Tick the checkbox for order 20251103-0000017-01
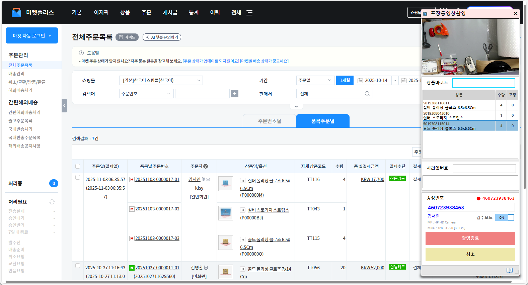The width and height of the screenshot is (528, 285). [78, 178]
